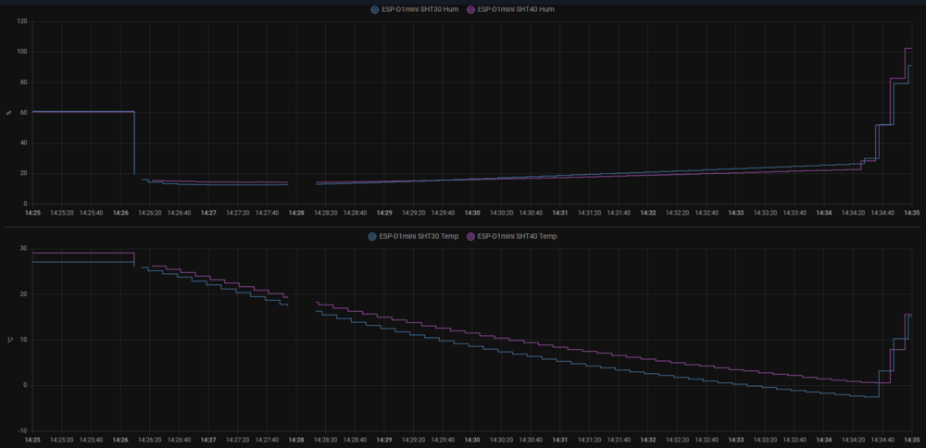926x448 pixels.
Task: Click the 14:32 tick on temperature chart axis
Action: point(648,440)
